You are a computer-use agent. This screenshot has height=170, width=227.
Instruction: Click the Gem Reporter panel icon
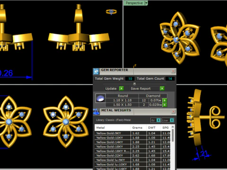tap(96, 71)
